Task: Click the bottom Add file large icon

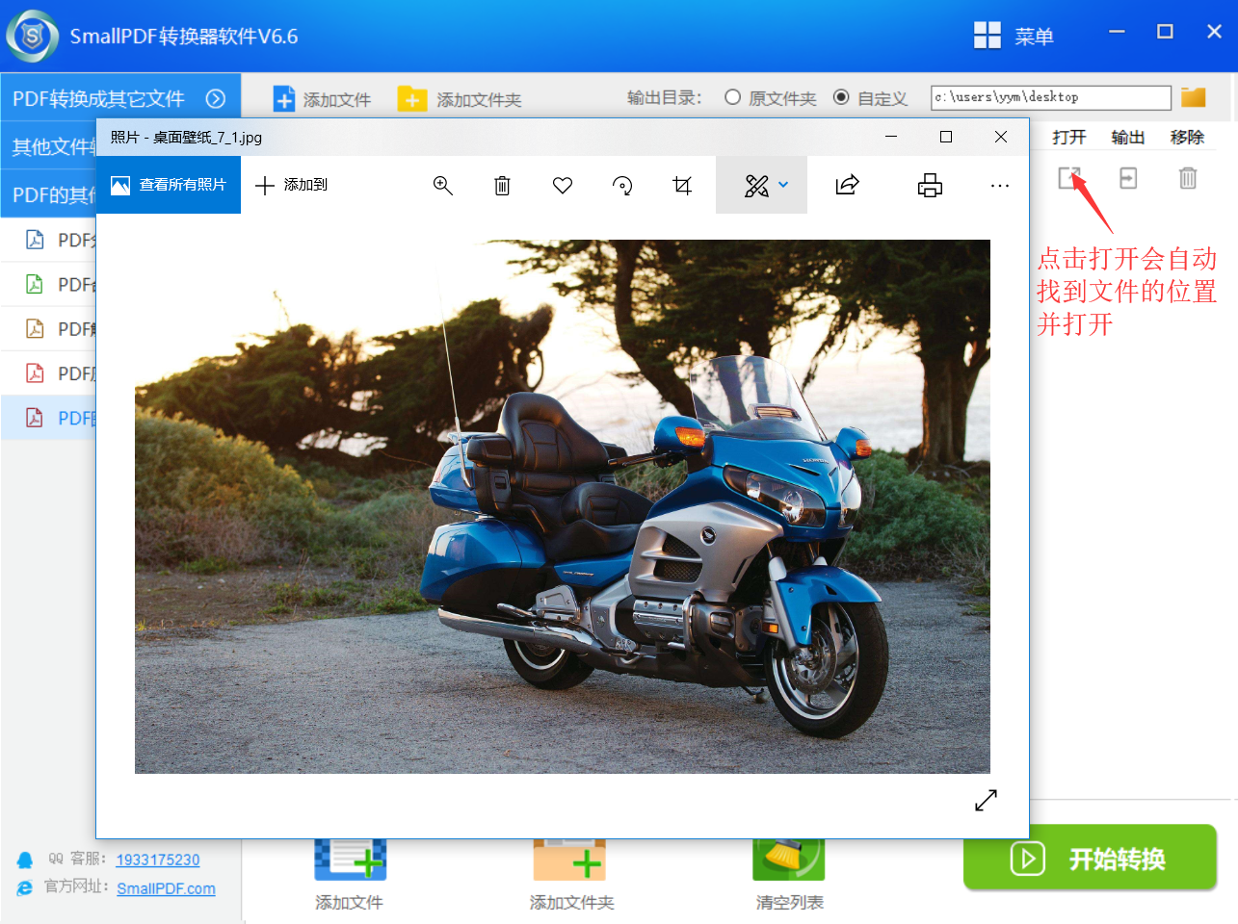Action: [x=350, y=860]
